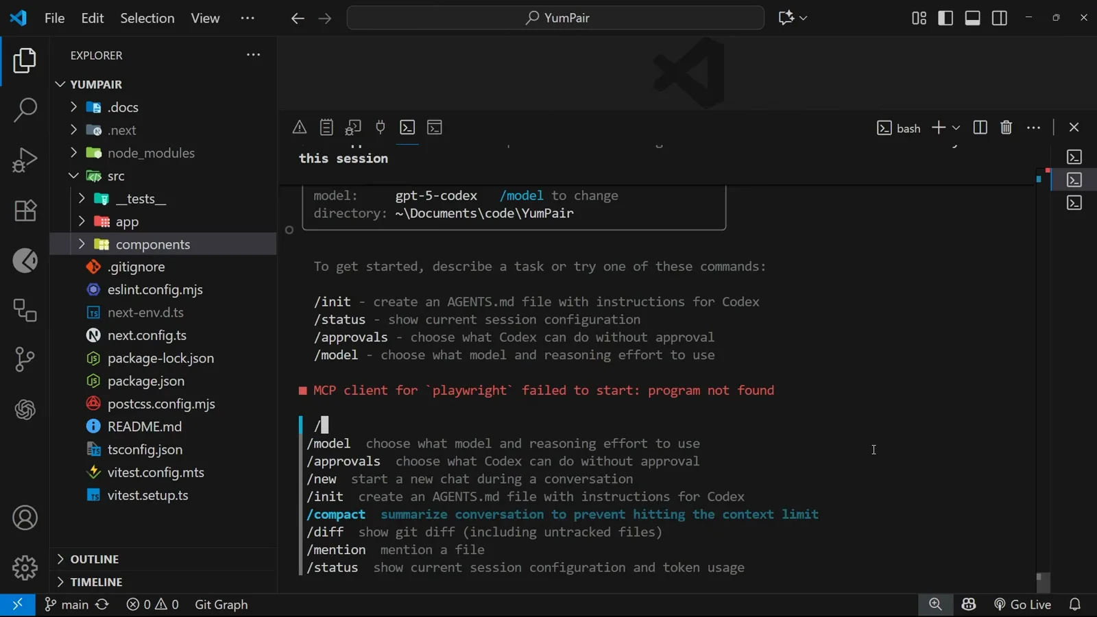Open the Debug Console panel icon
Viewport: 1097px width, 617px height.
(x=353, y=128)
